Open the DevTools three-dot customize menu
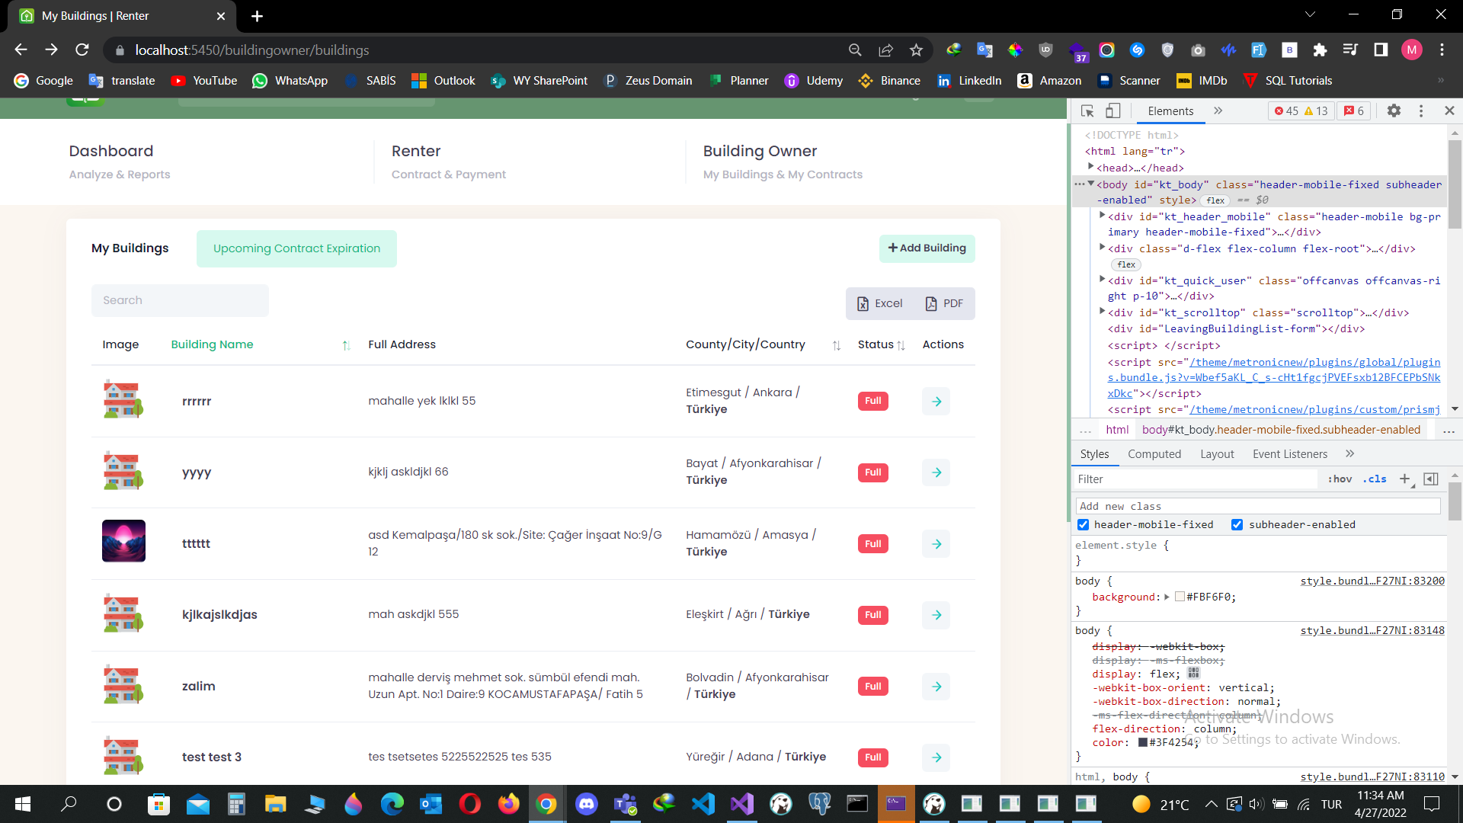This screenshot has height=823, width=1463. [x=1421, y=111]
